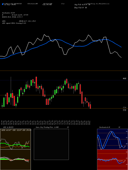
Task: Open the red RSI chart panel
Action: tap(112, 160)
